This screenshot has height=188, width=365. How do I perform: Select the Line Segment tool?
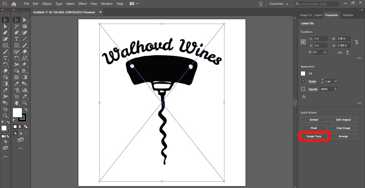(x=25, y=39)
